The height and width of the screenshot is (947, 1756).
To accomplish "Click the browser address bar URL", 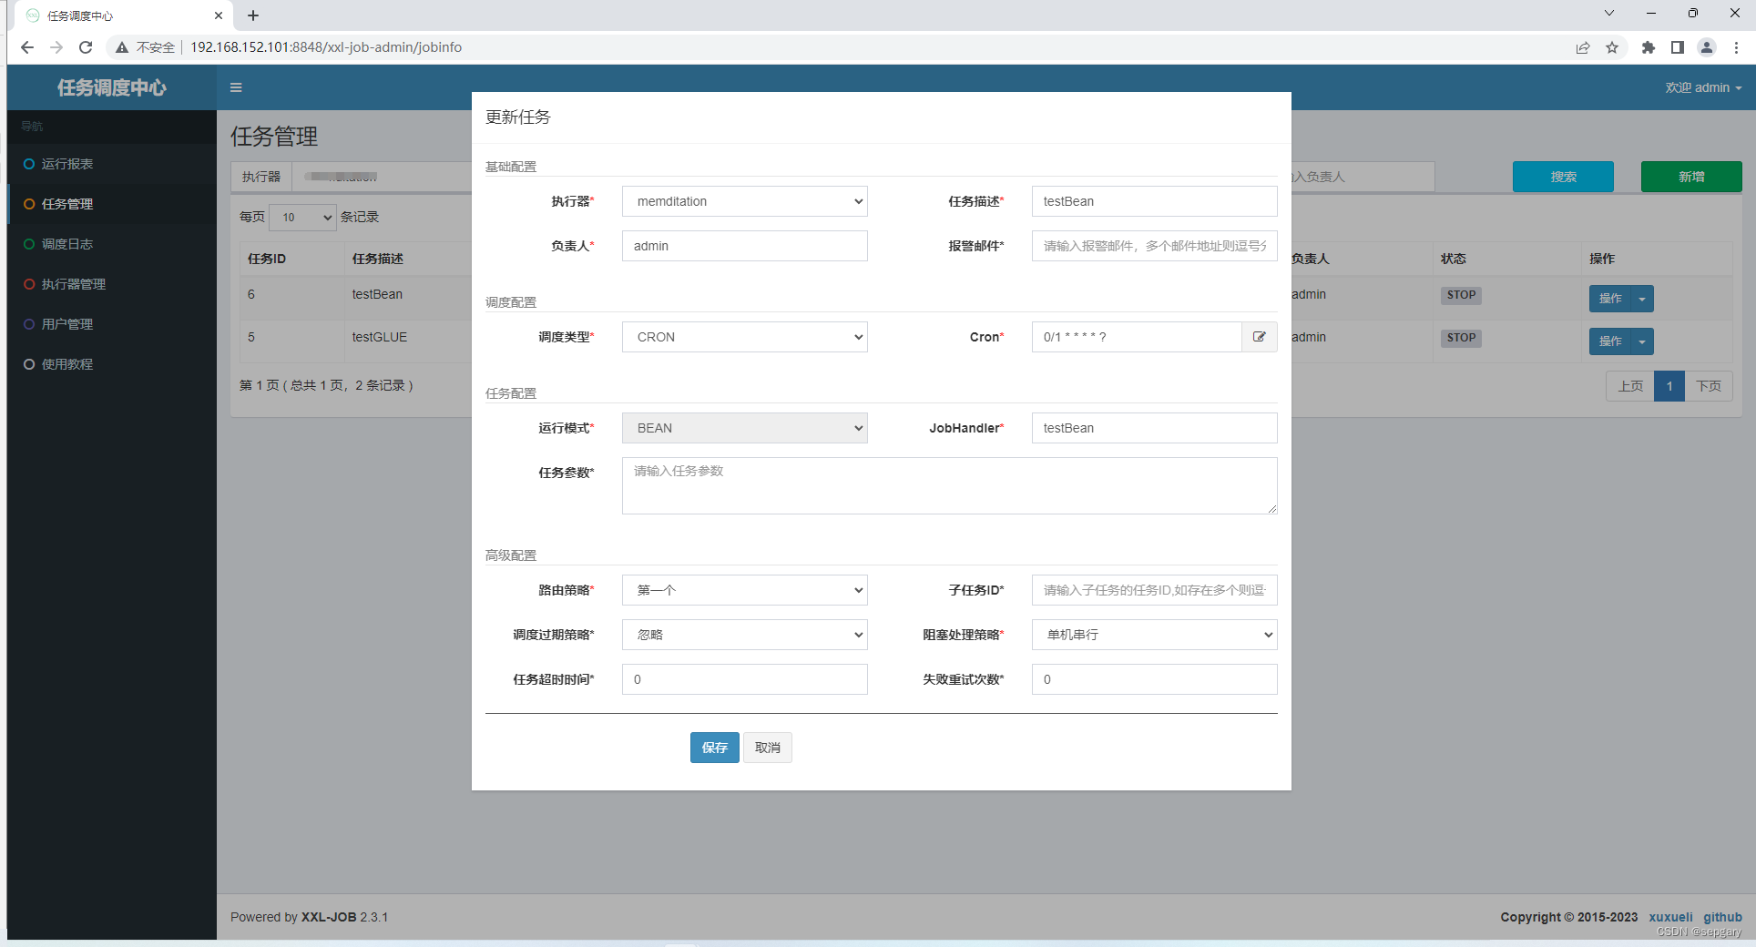I will pos(326,47).
